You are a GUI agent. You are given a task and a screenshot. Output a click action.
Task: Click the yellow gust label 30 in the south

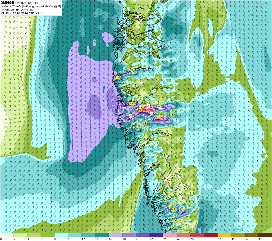(x=174, y=209)
